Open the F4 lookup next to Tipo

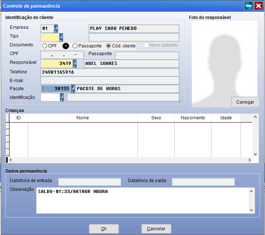coord(61,37)
